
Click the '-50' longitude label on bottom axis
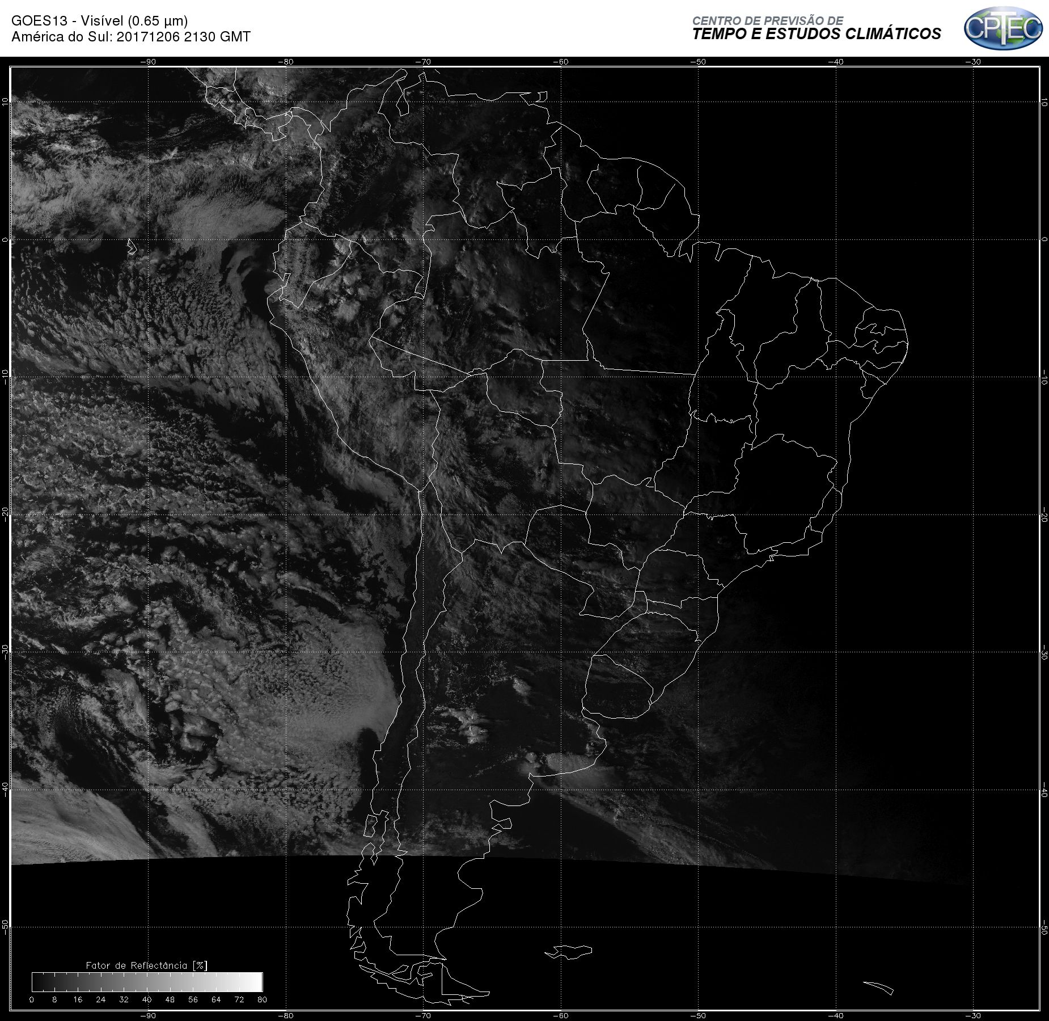(699, 1015)
